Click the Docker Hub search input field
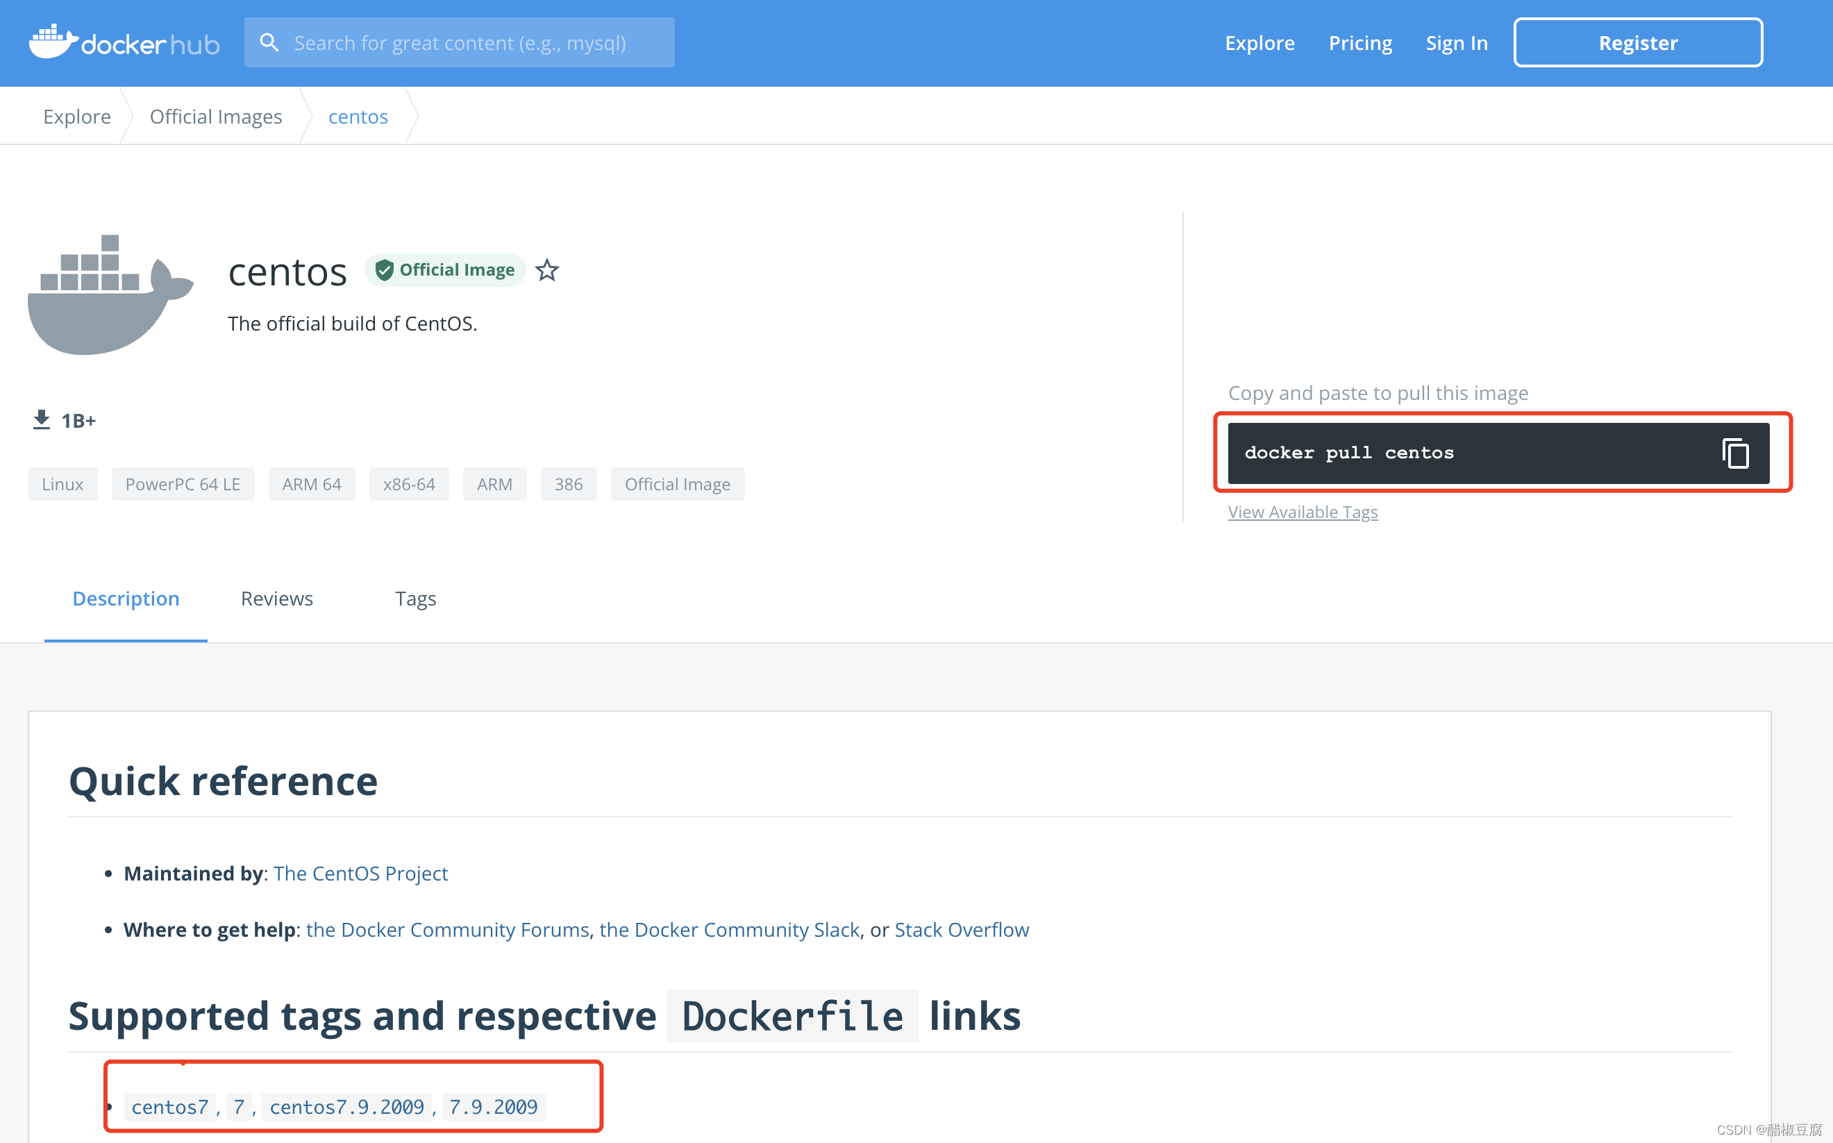The image size is (1833, 1143). coord(461,42)
